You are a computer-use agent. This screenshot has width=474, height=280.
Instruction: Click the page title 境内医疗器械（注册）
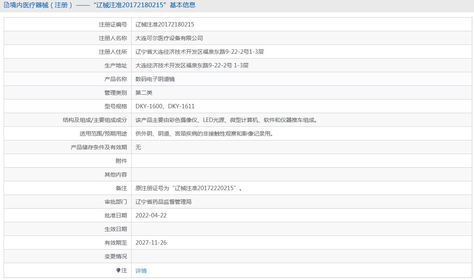point(41,5)
